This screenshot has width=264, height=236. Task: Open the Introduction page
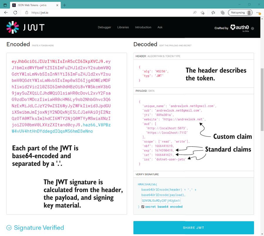tap(143, 27)
